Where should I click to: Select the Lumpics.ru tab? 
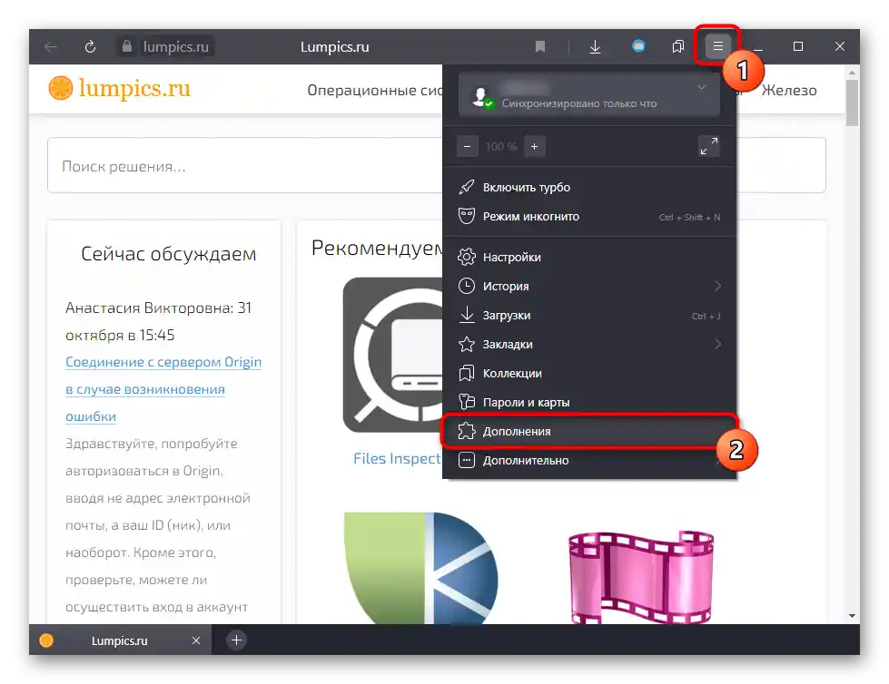pos(120,640)
